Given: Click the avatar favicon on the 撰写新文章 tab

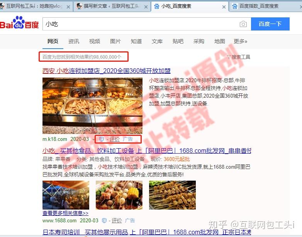Looking at the screenshot, I should pos(79,6).
